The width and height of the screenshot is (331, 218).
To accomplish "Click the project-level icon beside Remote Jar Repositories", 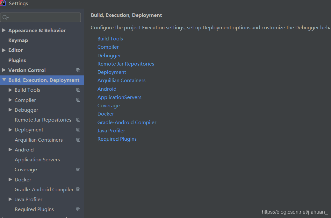I will 78,120.
